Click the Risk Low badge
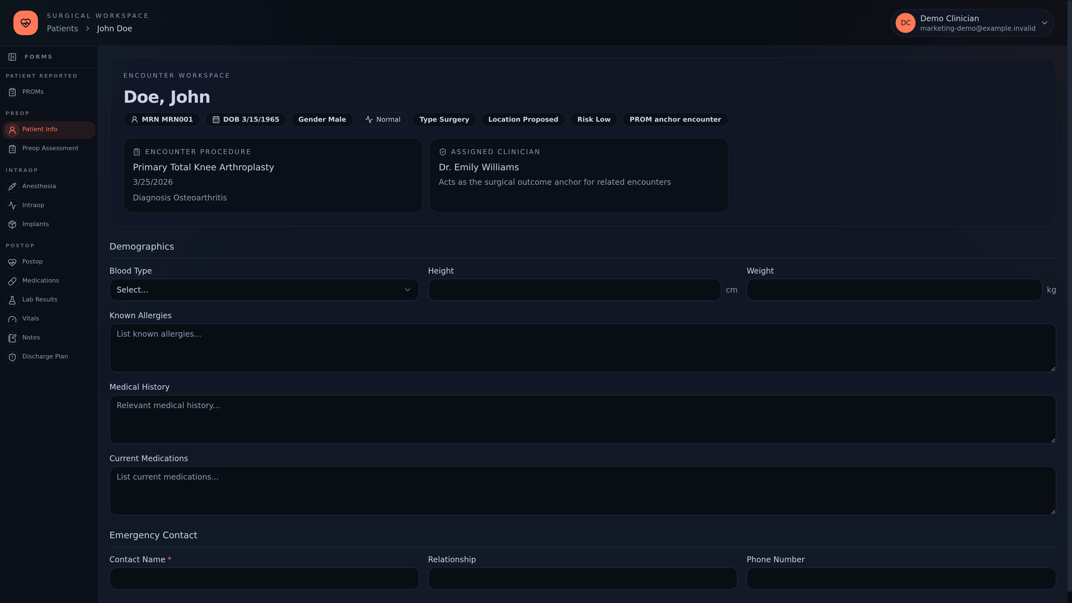Image resolution: width=1072 pixels, height=603 pixels. 594,119
